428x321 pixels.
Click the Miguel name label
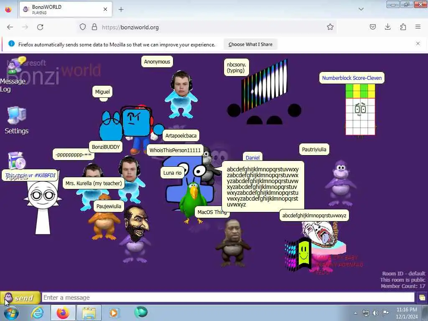102,92
